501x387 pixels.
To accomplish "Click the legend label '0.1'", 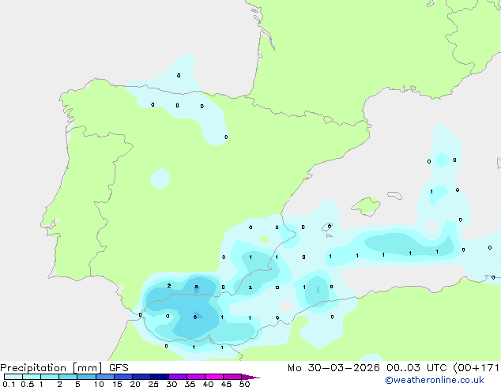I will (9, 384).
